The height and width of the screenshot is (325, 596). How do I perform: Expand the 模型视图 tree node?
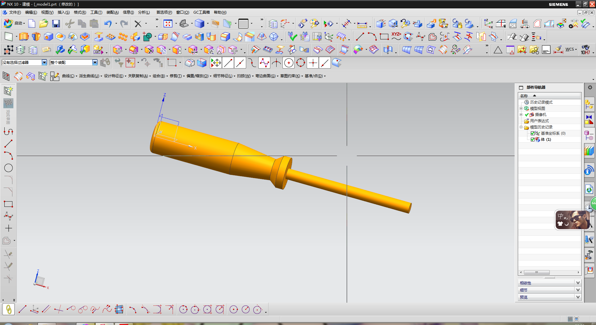pyautogui.click(x=521, y=109)
